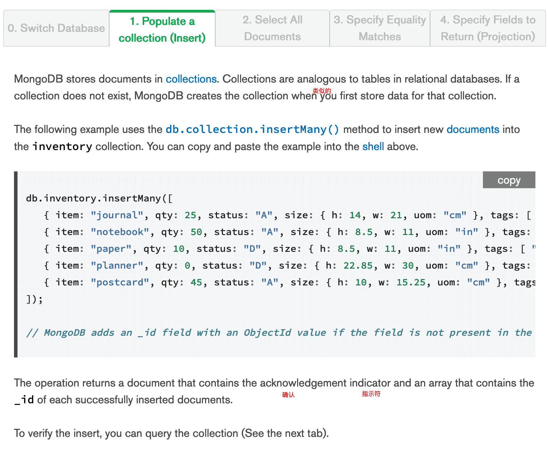This screenshot has width=548, height=461.
Task: Go to '4. Specify Fields to Return (Projection)' tab
Action: pyautogui.click(x=488, y=28)
